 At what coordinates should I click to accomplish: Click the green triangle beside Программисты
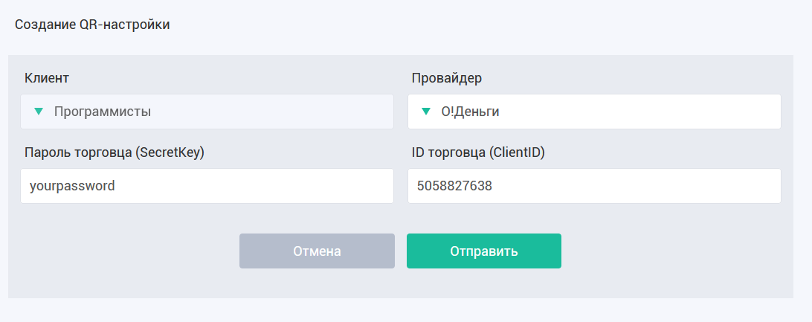(38, 112)
